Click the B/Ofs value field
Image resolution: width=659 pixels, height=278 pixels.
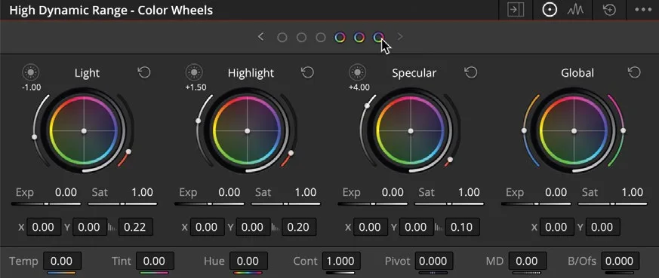coord(620,261)
